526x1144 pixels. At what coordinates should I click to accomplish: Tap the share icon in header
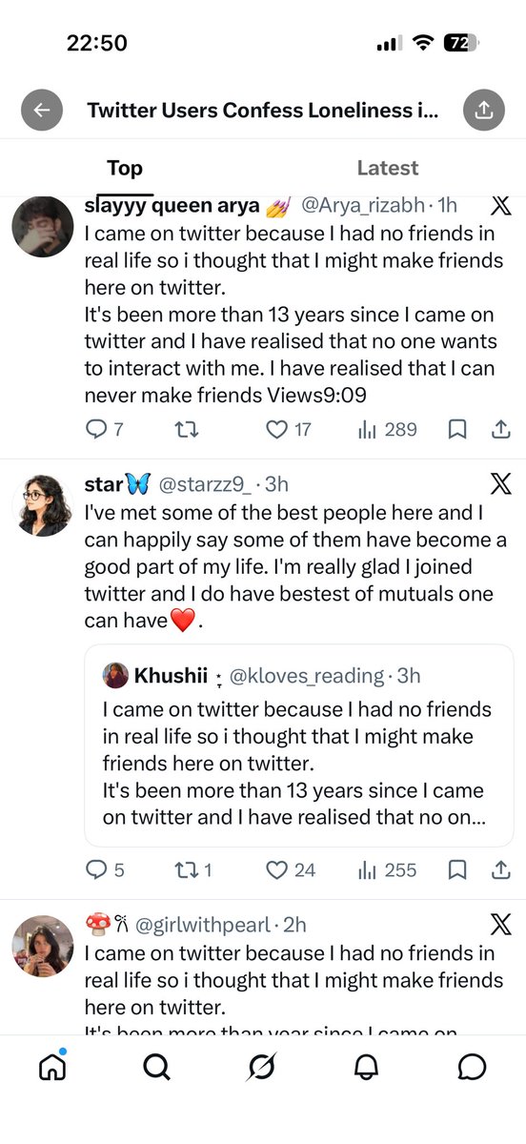point(484,110)
